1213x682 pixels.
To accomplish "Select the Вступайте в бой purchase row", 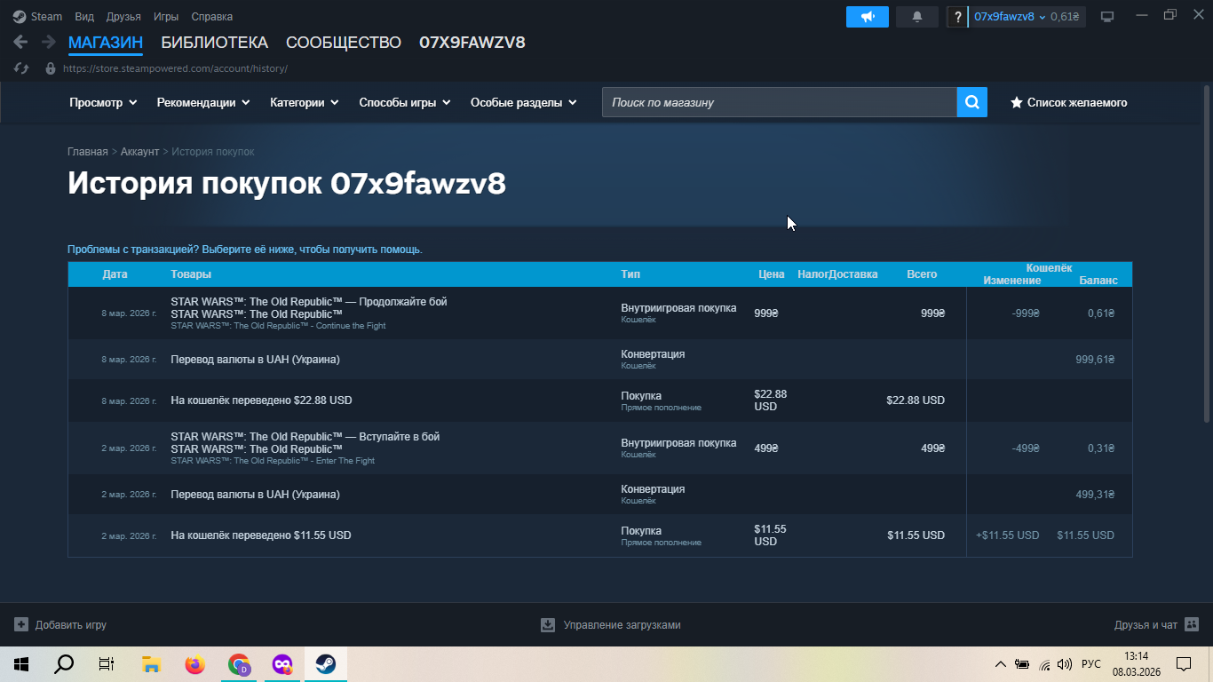I will (x=600, y=448).
